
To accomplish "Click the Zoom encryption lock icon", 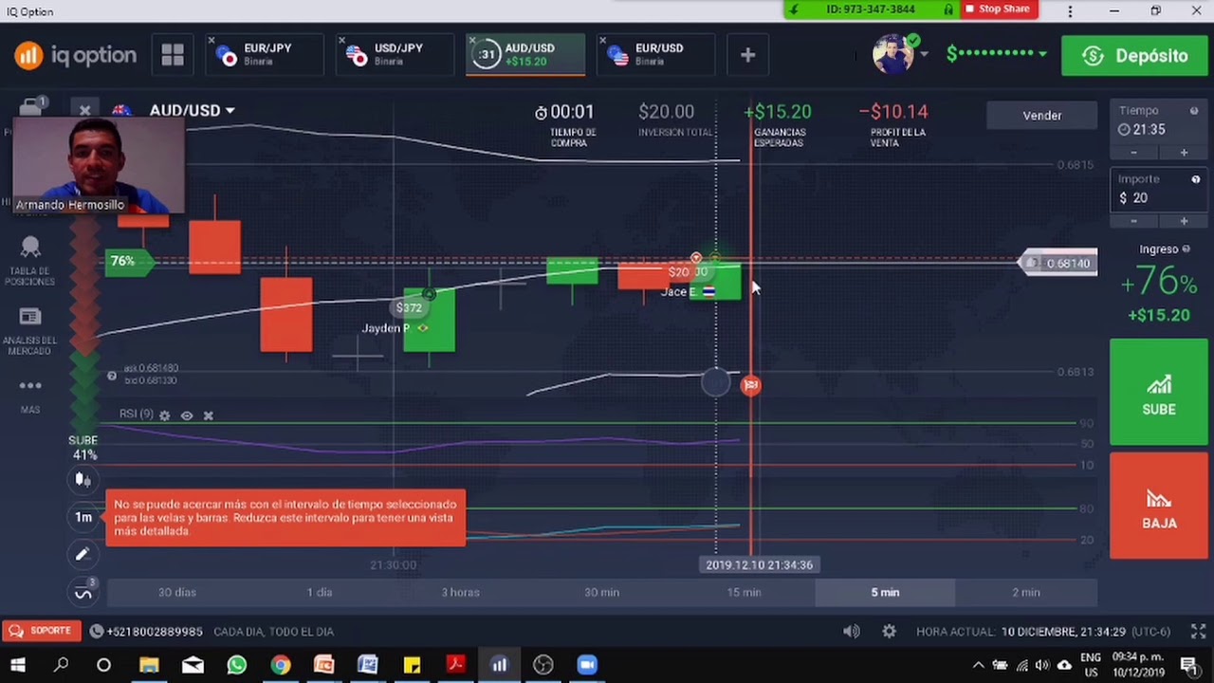I will pyautogui.click(x=947, y=9).
